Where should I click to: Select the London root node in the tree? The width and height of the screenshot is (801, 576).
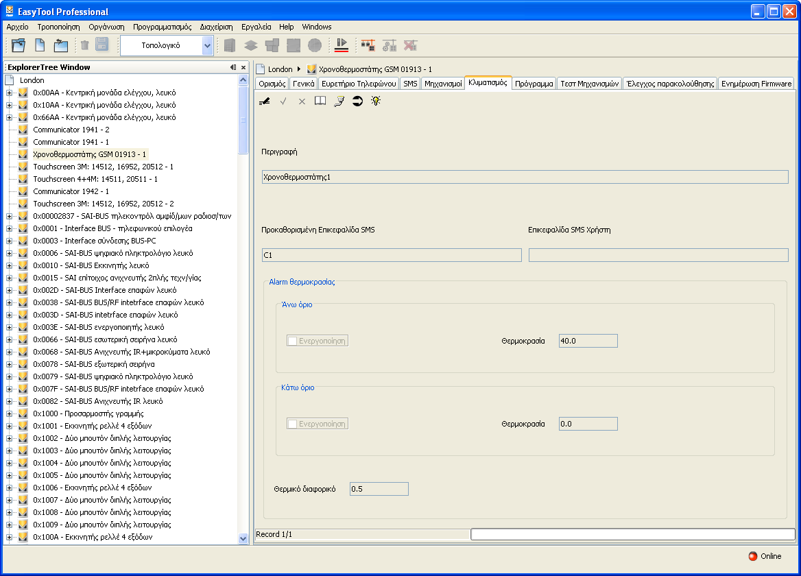coord(32,81)
